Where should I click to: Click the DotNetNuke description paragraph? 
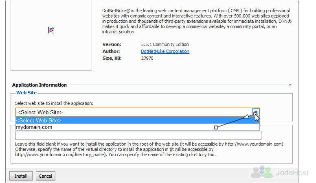(197, 21)
